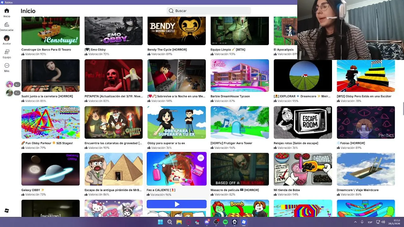Open Barbie DreamHouse Tycoon thumbnail

[x=240, y=75]
